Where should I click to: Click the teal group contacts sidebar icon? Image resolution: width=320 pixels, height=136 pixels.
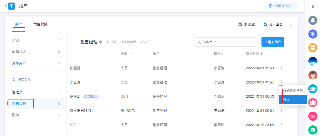313,89
